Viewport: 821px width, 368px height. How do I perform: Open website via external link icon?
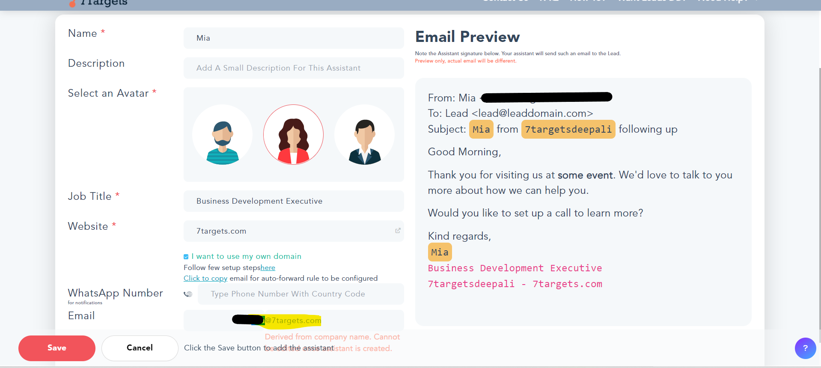[398, 231]
